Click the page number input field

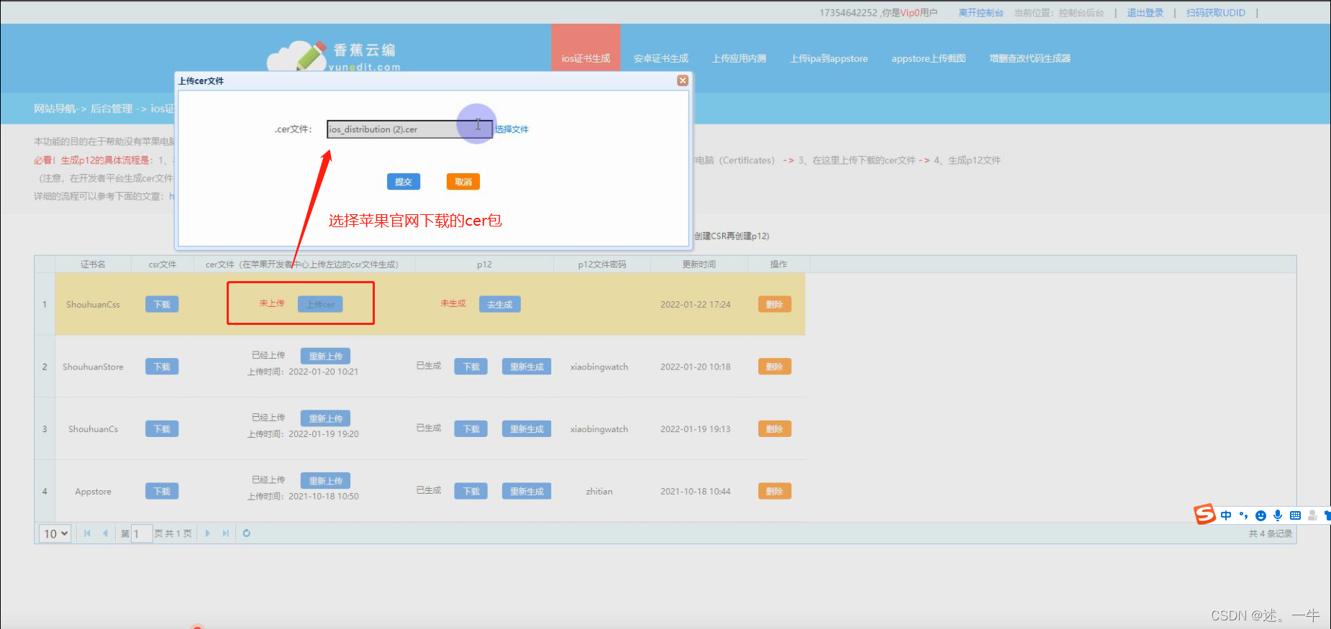point(142,533)
